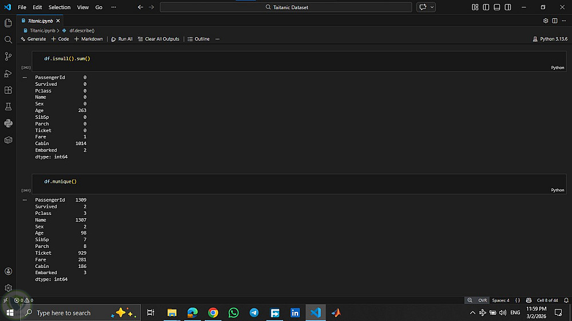Open LinkedIn app from taskbar

pyautogui.click(x=295, y=312)
